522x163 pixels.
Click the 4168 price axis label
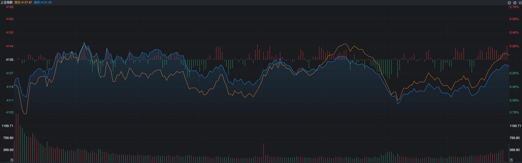pos(10,7)
